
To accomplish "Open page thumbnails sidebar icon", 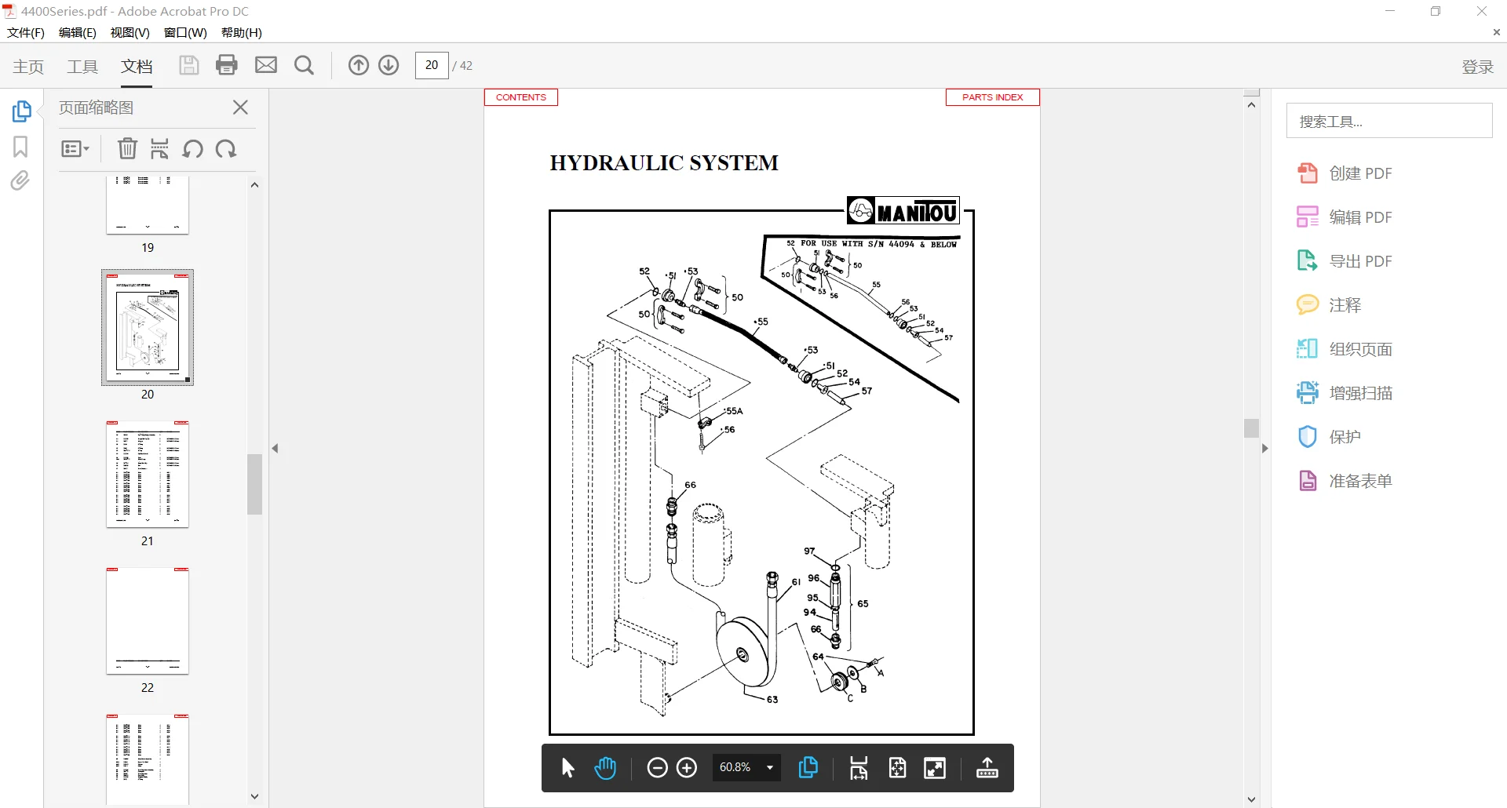I will 21,111.
